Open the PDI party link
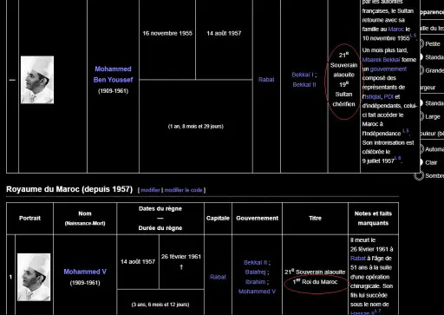444x315 pixels. pyautogui.click(x=388, y=96)
